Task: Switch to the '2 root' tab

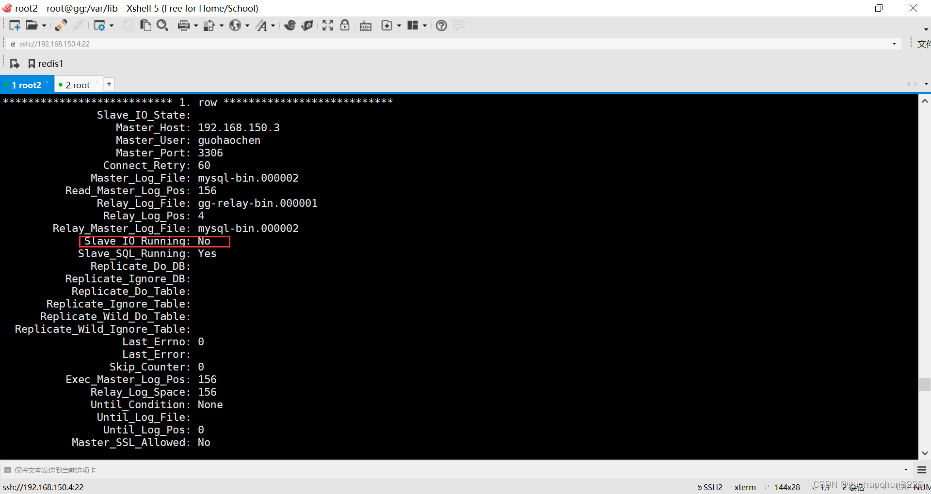Action: coord(78,85)
